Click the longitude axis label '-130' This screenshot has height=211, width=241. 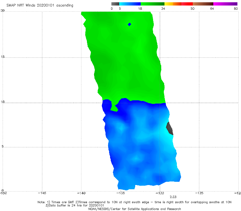(x=160, y=193)
